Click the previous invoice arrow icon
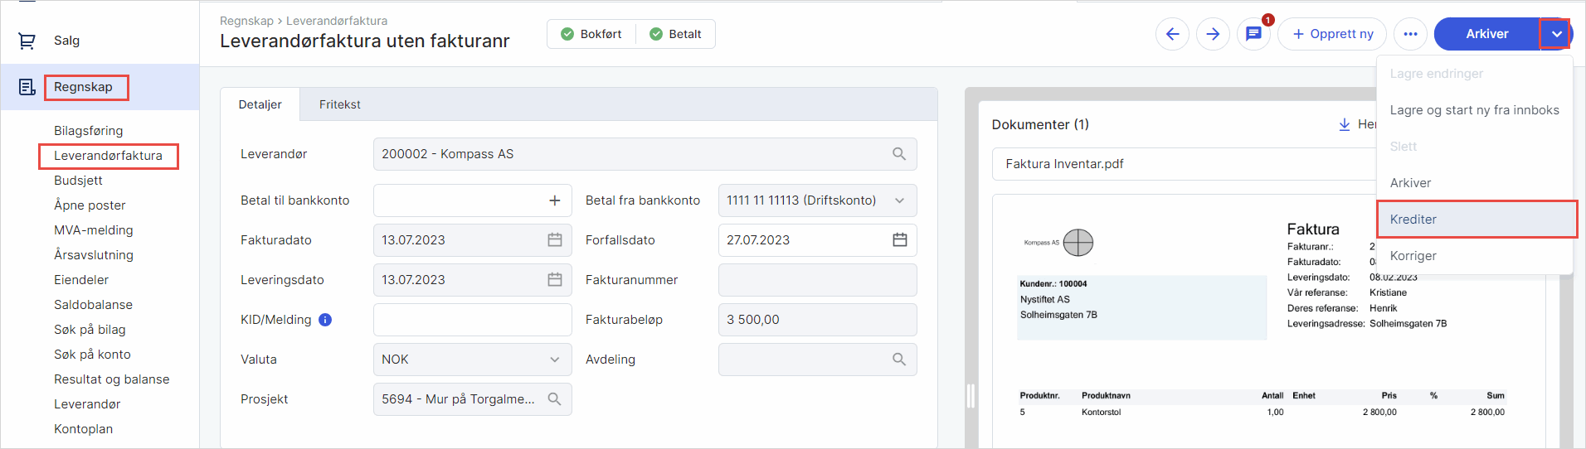 tap(1172, 34)
